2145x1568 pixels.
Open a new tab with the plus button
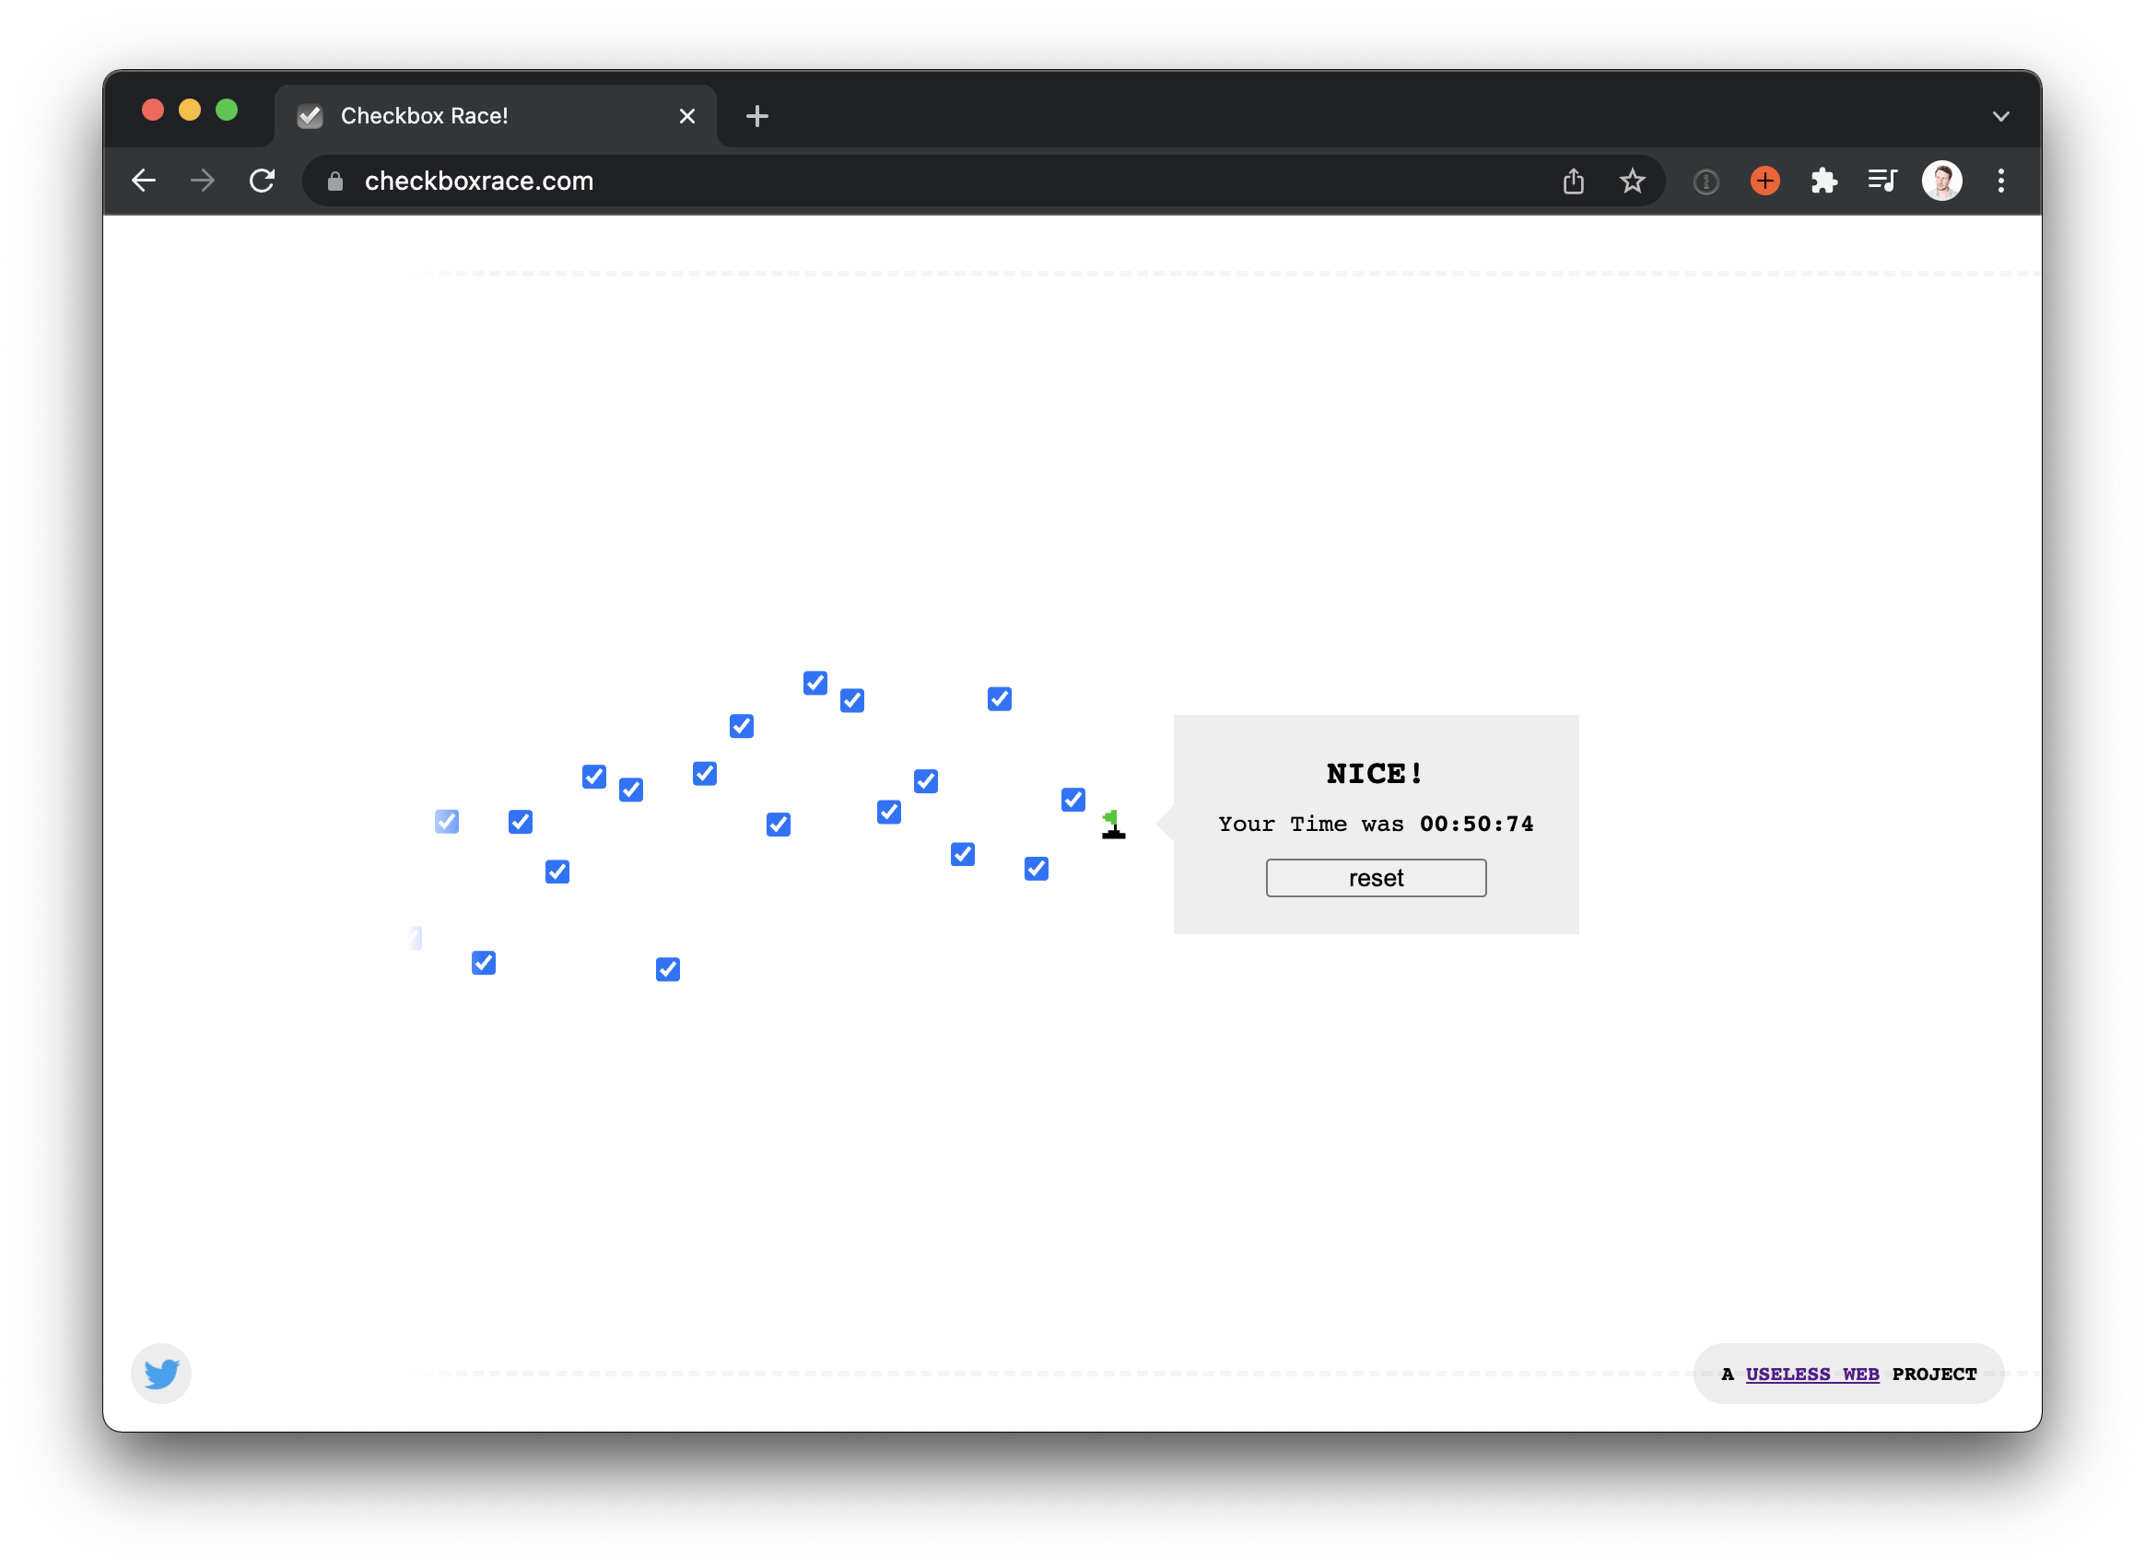tap(756, 117)
